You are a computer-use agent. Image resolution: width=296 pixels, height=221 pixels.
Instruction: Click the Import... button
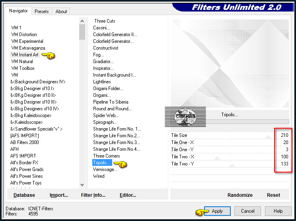pyautogui.click(x=59, y=195)
